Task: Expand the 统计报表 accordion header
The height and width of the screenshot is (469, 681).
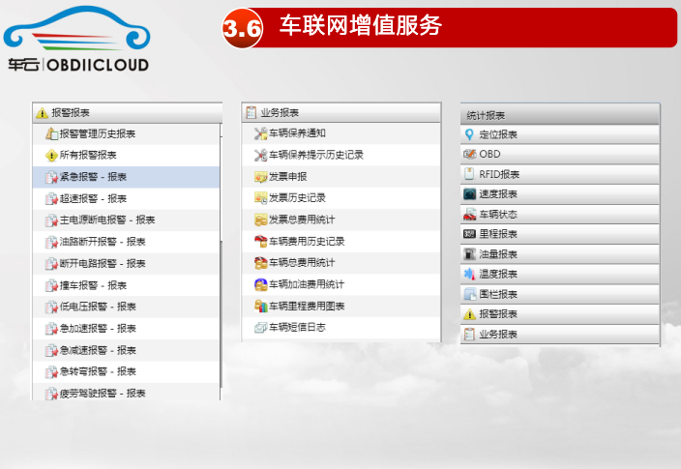Action: pyautogui.click(x=560, y=115)
